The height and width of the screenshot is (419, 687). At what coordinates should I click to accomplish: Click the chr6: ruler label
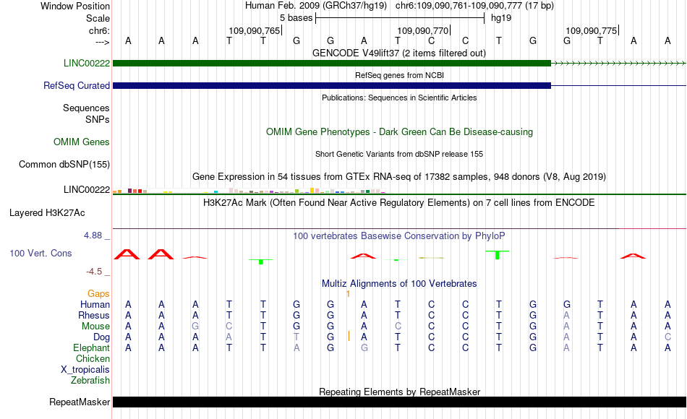[x=99, y=30]
